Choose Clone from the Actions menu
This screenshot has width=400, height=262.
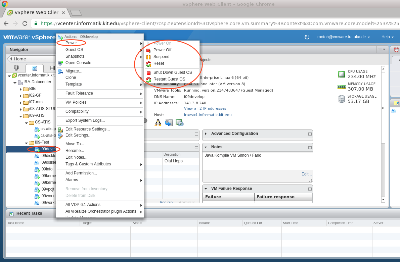tap(100, 77)
